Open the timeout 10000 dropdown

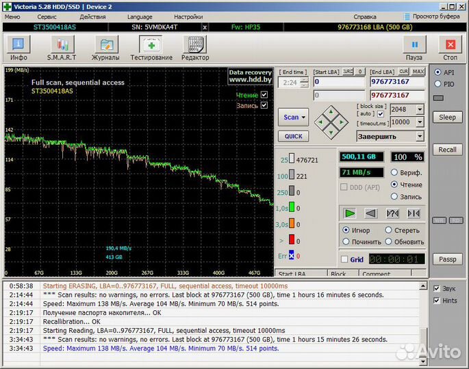419,122
